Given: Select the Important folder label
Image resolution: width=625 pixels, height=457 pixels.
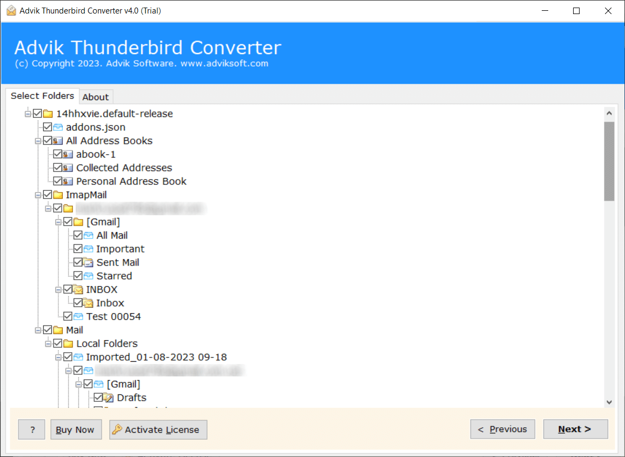Looking at the screenshot, I should click(121, 249).
